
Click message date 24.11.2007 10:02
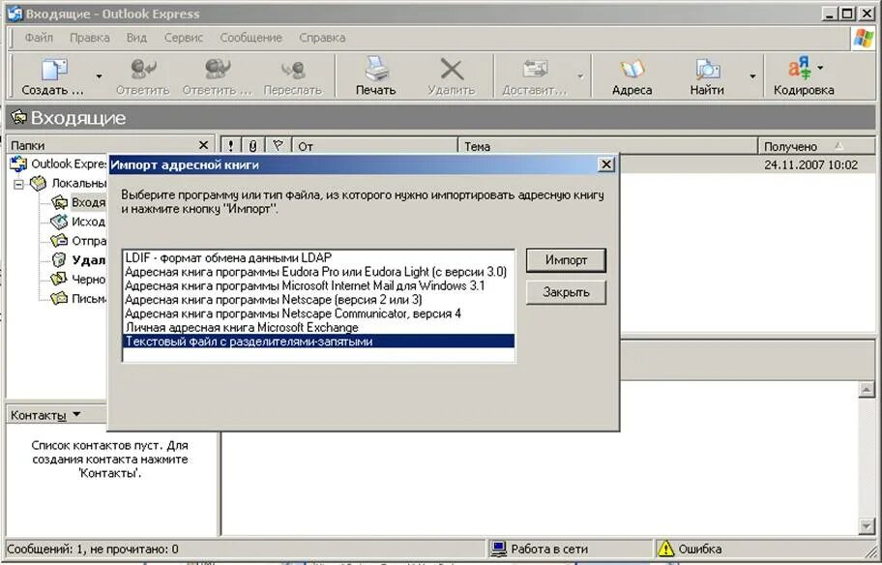point(811,164)
